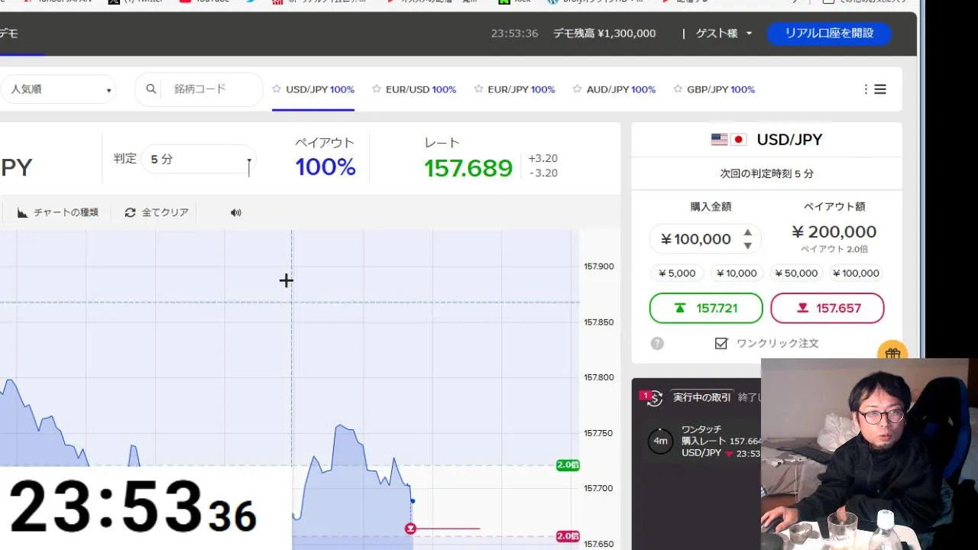Click the 157.689 rate value
978x550 pixels.
(468, 168)
